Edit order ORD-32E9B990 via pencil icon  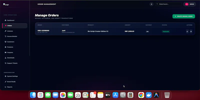187,31
